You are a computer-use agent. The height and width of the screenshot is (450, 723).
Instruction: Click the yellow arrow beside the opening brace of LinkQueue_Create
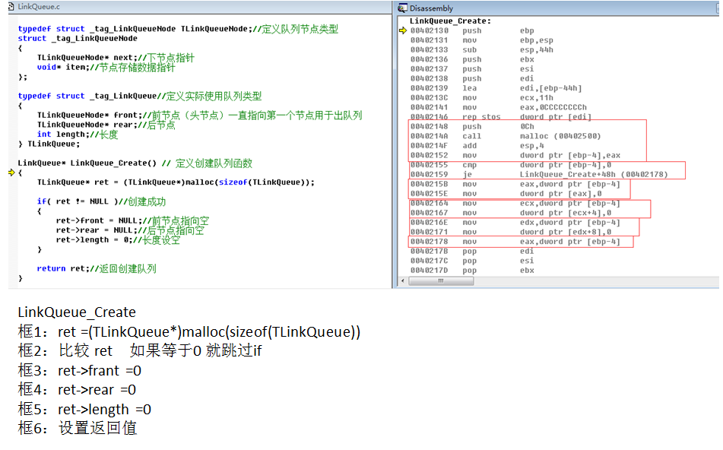coord(11,173)
